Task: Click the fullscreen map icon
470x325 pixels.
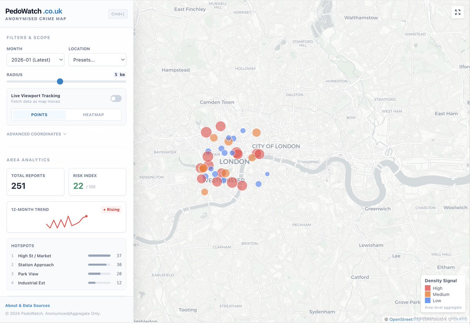Action: [x=457, y=13]
